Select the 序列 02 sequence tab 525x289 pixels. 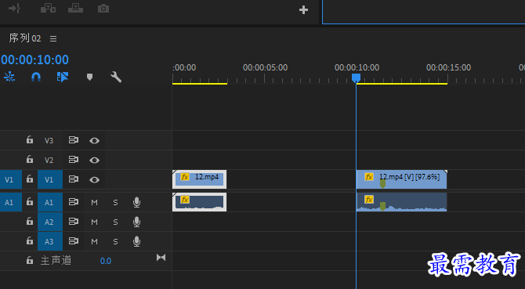[25, 38]
